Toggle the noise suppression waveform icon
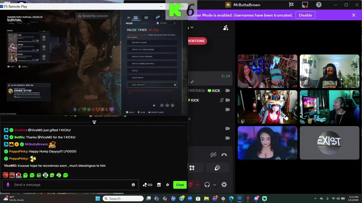 tap(213, 155)
